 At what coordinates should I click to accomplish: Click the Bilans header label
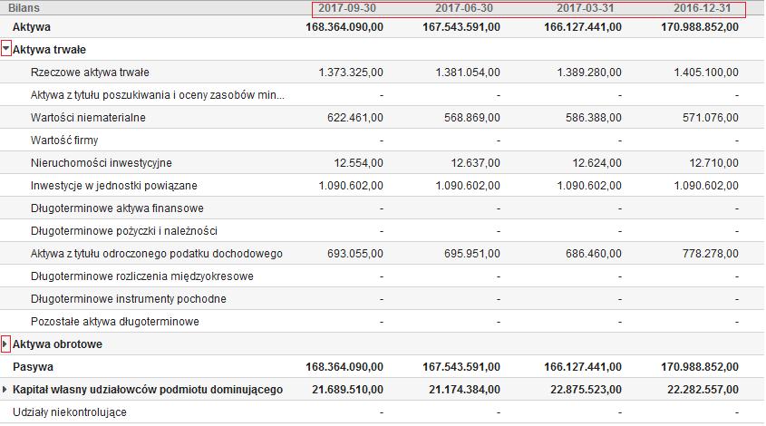24,8
